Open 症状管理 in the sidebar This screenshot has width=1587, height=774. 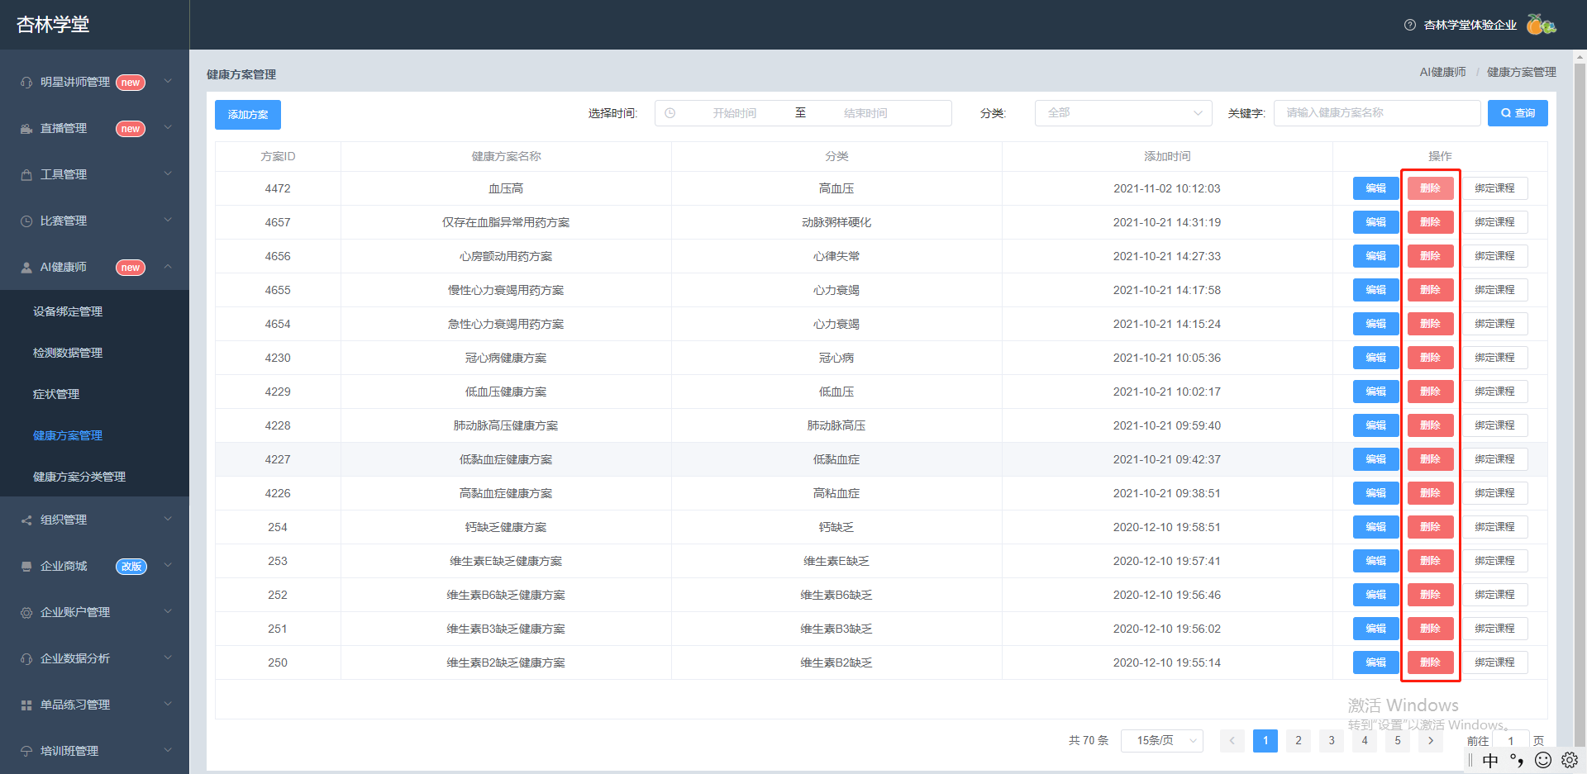[56, 395]
